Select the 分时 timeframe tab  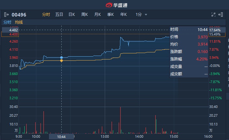coord(46,15)
